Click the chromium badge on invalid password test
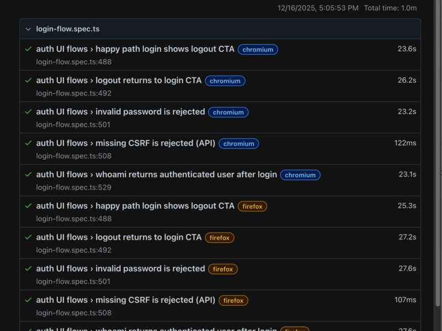This screenshot has width=442, height=331. click(x=228, y=112)
